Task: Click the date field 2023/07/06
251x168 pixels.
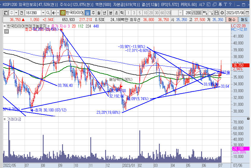Action: point(235,13)
